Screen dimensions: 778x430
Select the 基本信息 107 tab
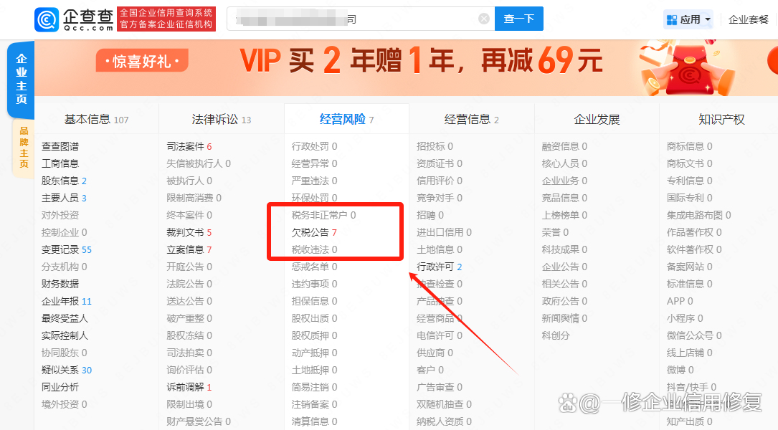pos(96,120)
